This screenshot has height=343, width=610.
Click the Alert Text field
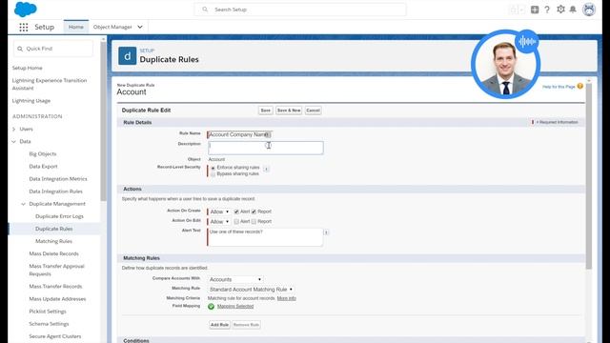(x=265, y=237)
